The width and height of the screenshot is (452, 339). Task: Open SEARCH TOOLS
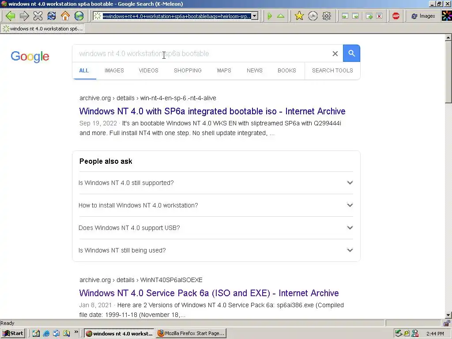coord(332,71)
